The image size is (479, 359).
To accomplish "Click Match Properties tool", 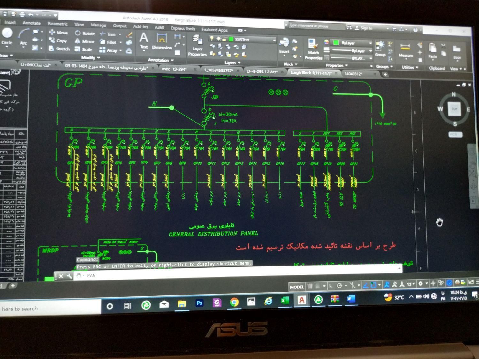I will click(x=313, y=49).
